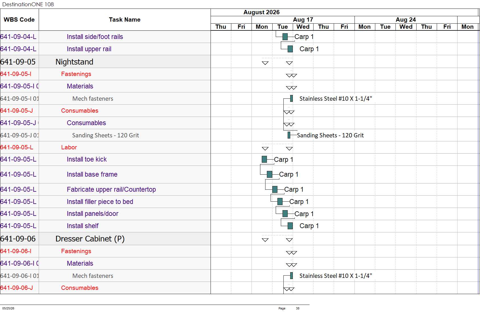This screenshot has height=312, width=480.
Task: Click WBS code 641-09-06
Action: point(18,239)
